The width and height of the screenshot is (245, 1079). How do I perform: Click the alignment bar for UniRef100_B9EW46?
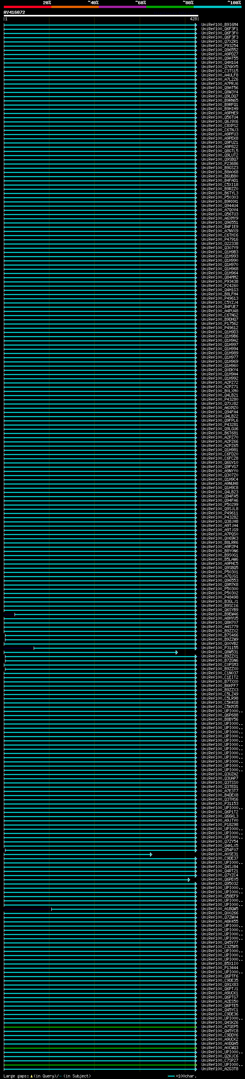coord(105,614)
